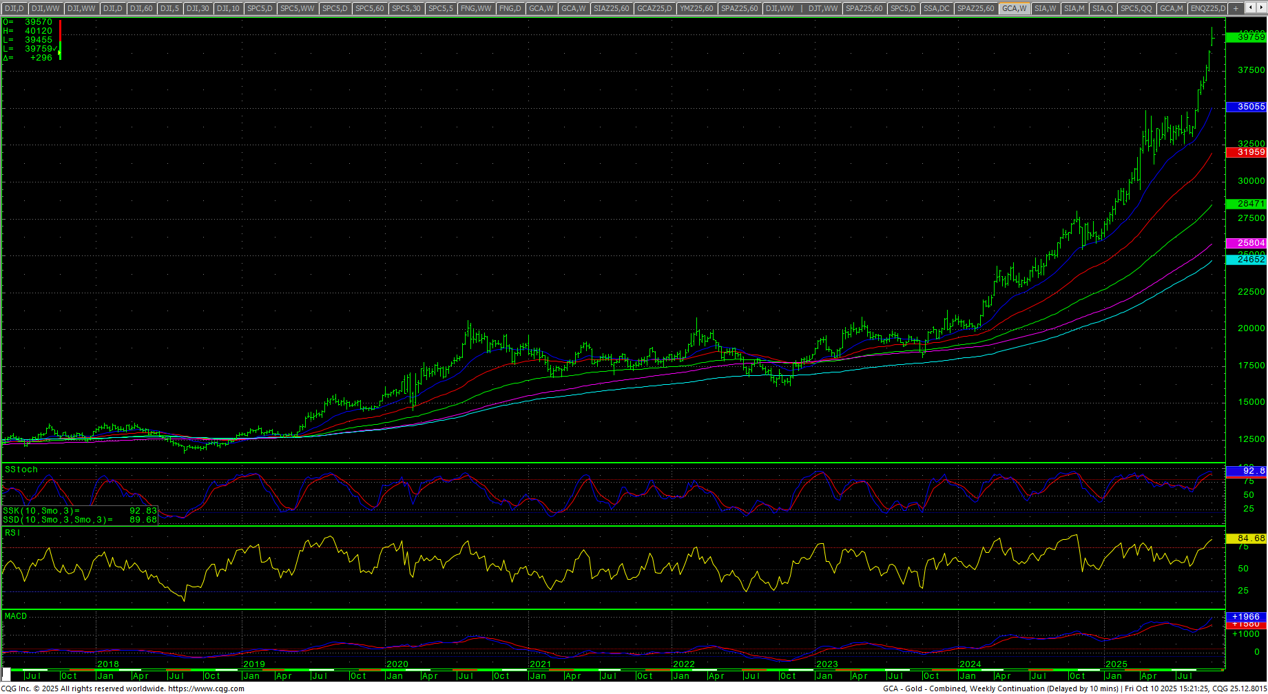
Task: Open the SSA,DC tab
Action: point(936,8)
